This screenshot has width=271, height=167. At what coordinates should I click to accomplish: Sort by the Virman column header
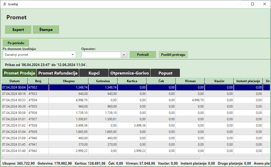(190, 81)
